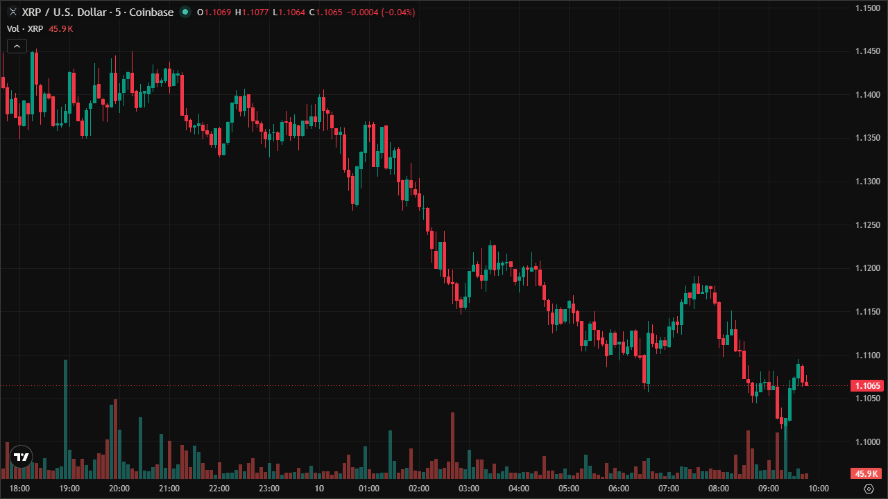
Task: Click the 1.1450 price axis label
Action: (x=867, y=51)
